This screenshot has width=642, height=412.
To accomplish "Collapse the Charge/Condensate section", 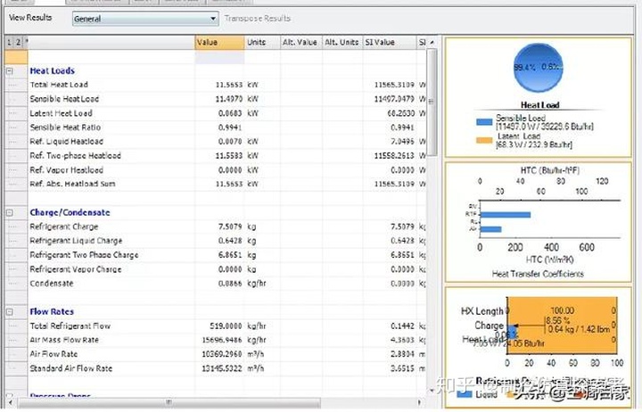I will pos(10,213).
